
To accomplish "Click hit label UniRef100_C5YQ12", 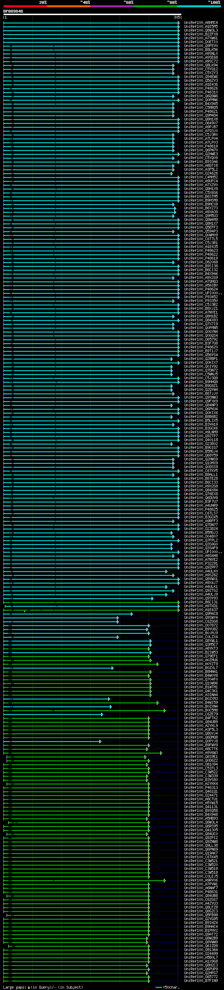I will [x=201, y=69].
